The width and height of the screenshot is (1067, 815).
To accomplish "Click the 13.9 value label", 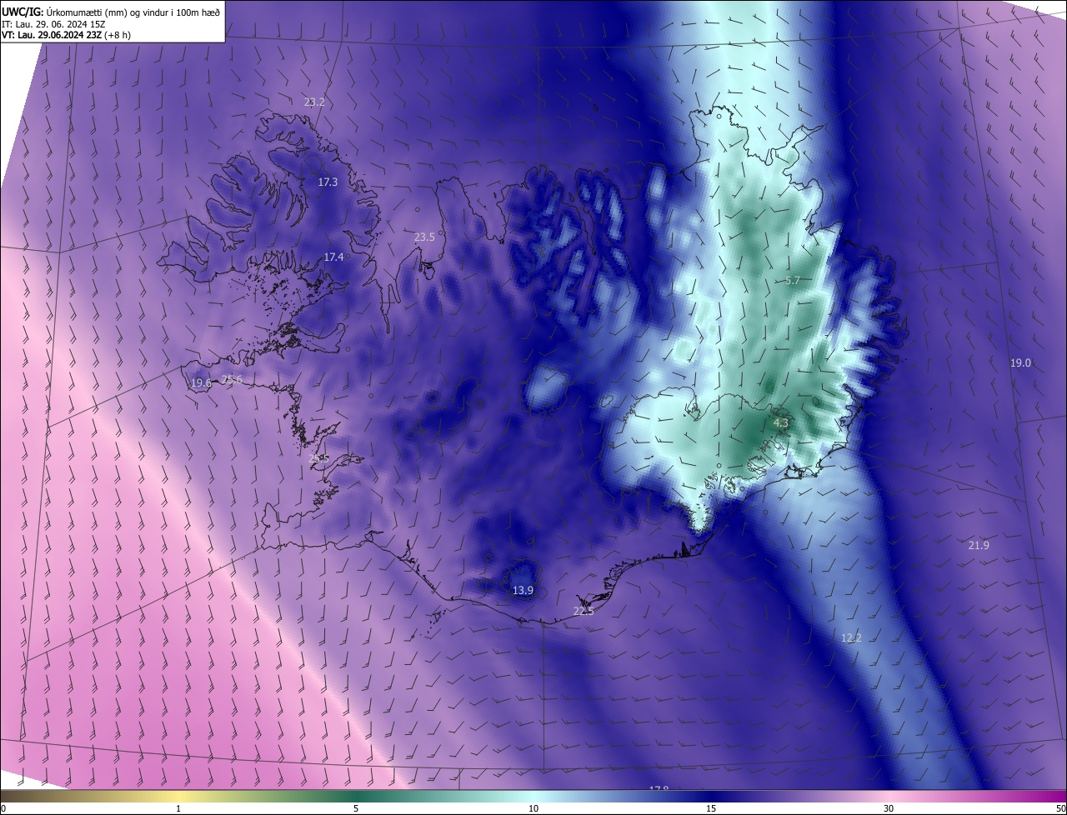I will point(523,591).
